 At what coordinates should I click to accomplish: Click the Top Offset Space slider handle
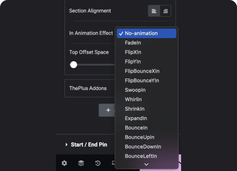(73, 65)
